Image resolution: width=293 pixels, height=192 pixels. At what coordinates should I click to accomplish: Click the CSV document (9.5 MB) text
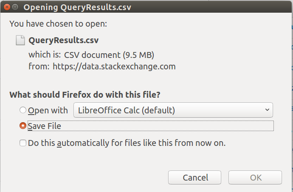click(109, 55)
